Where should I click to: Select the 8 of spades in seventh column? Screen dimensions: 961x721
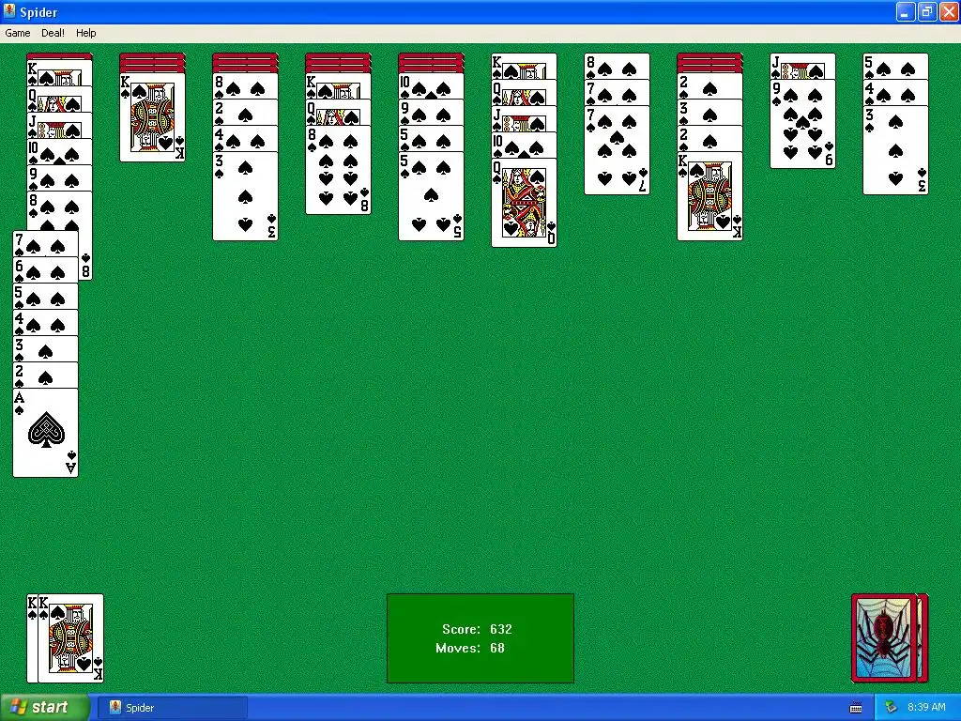[618, 67]
